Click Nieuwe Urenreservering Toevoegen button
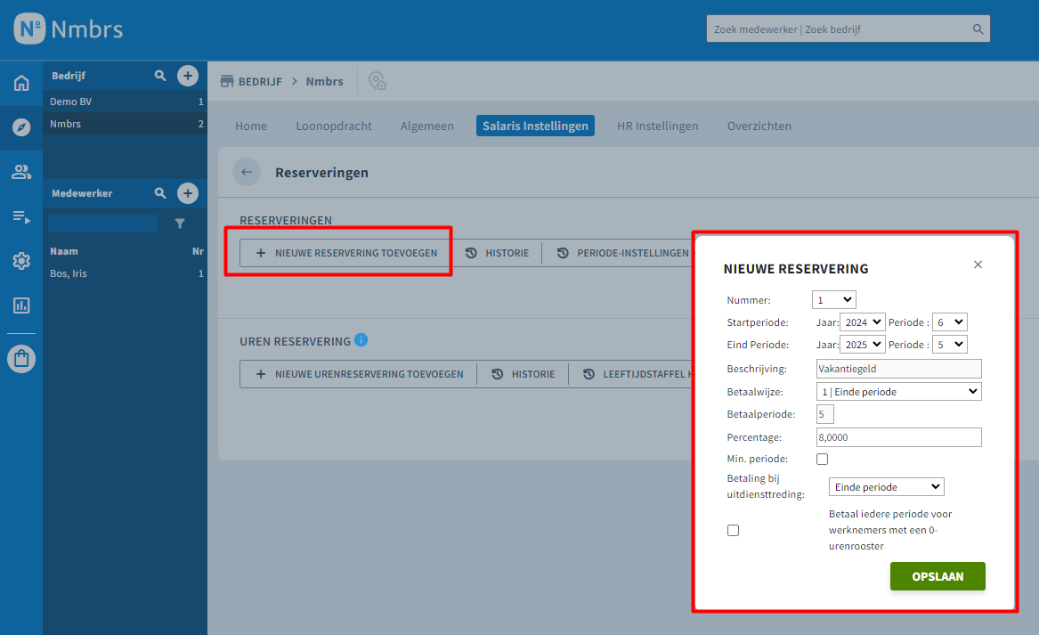 click(x=359, y=374)
